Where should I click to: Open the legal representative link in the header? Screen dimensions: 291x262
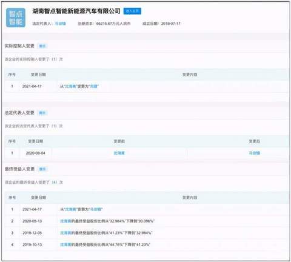[x=61, y=24]
